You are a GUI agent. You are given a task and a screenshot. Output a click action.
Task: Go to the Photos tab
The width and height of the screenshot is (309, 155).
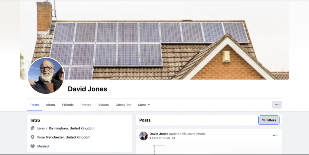click(x=86, y=105)
